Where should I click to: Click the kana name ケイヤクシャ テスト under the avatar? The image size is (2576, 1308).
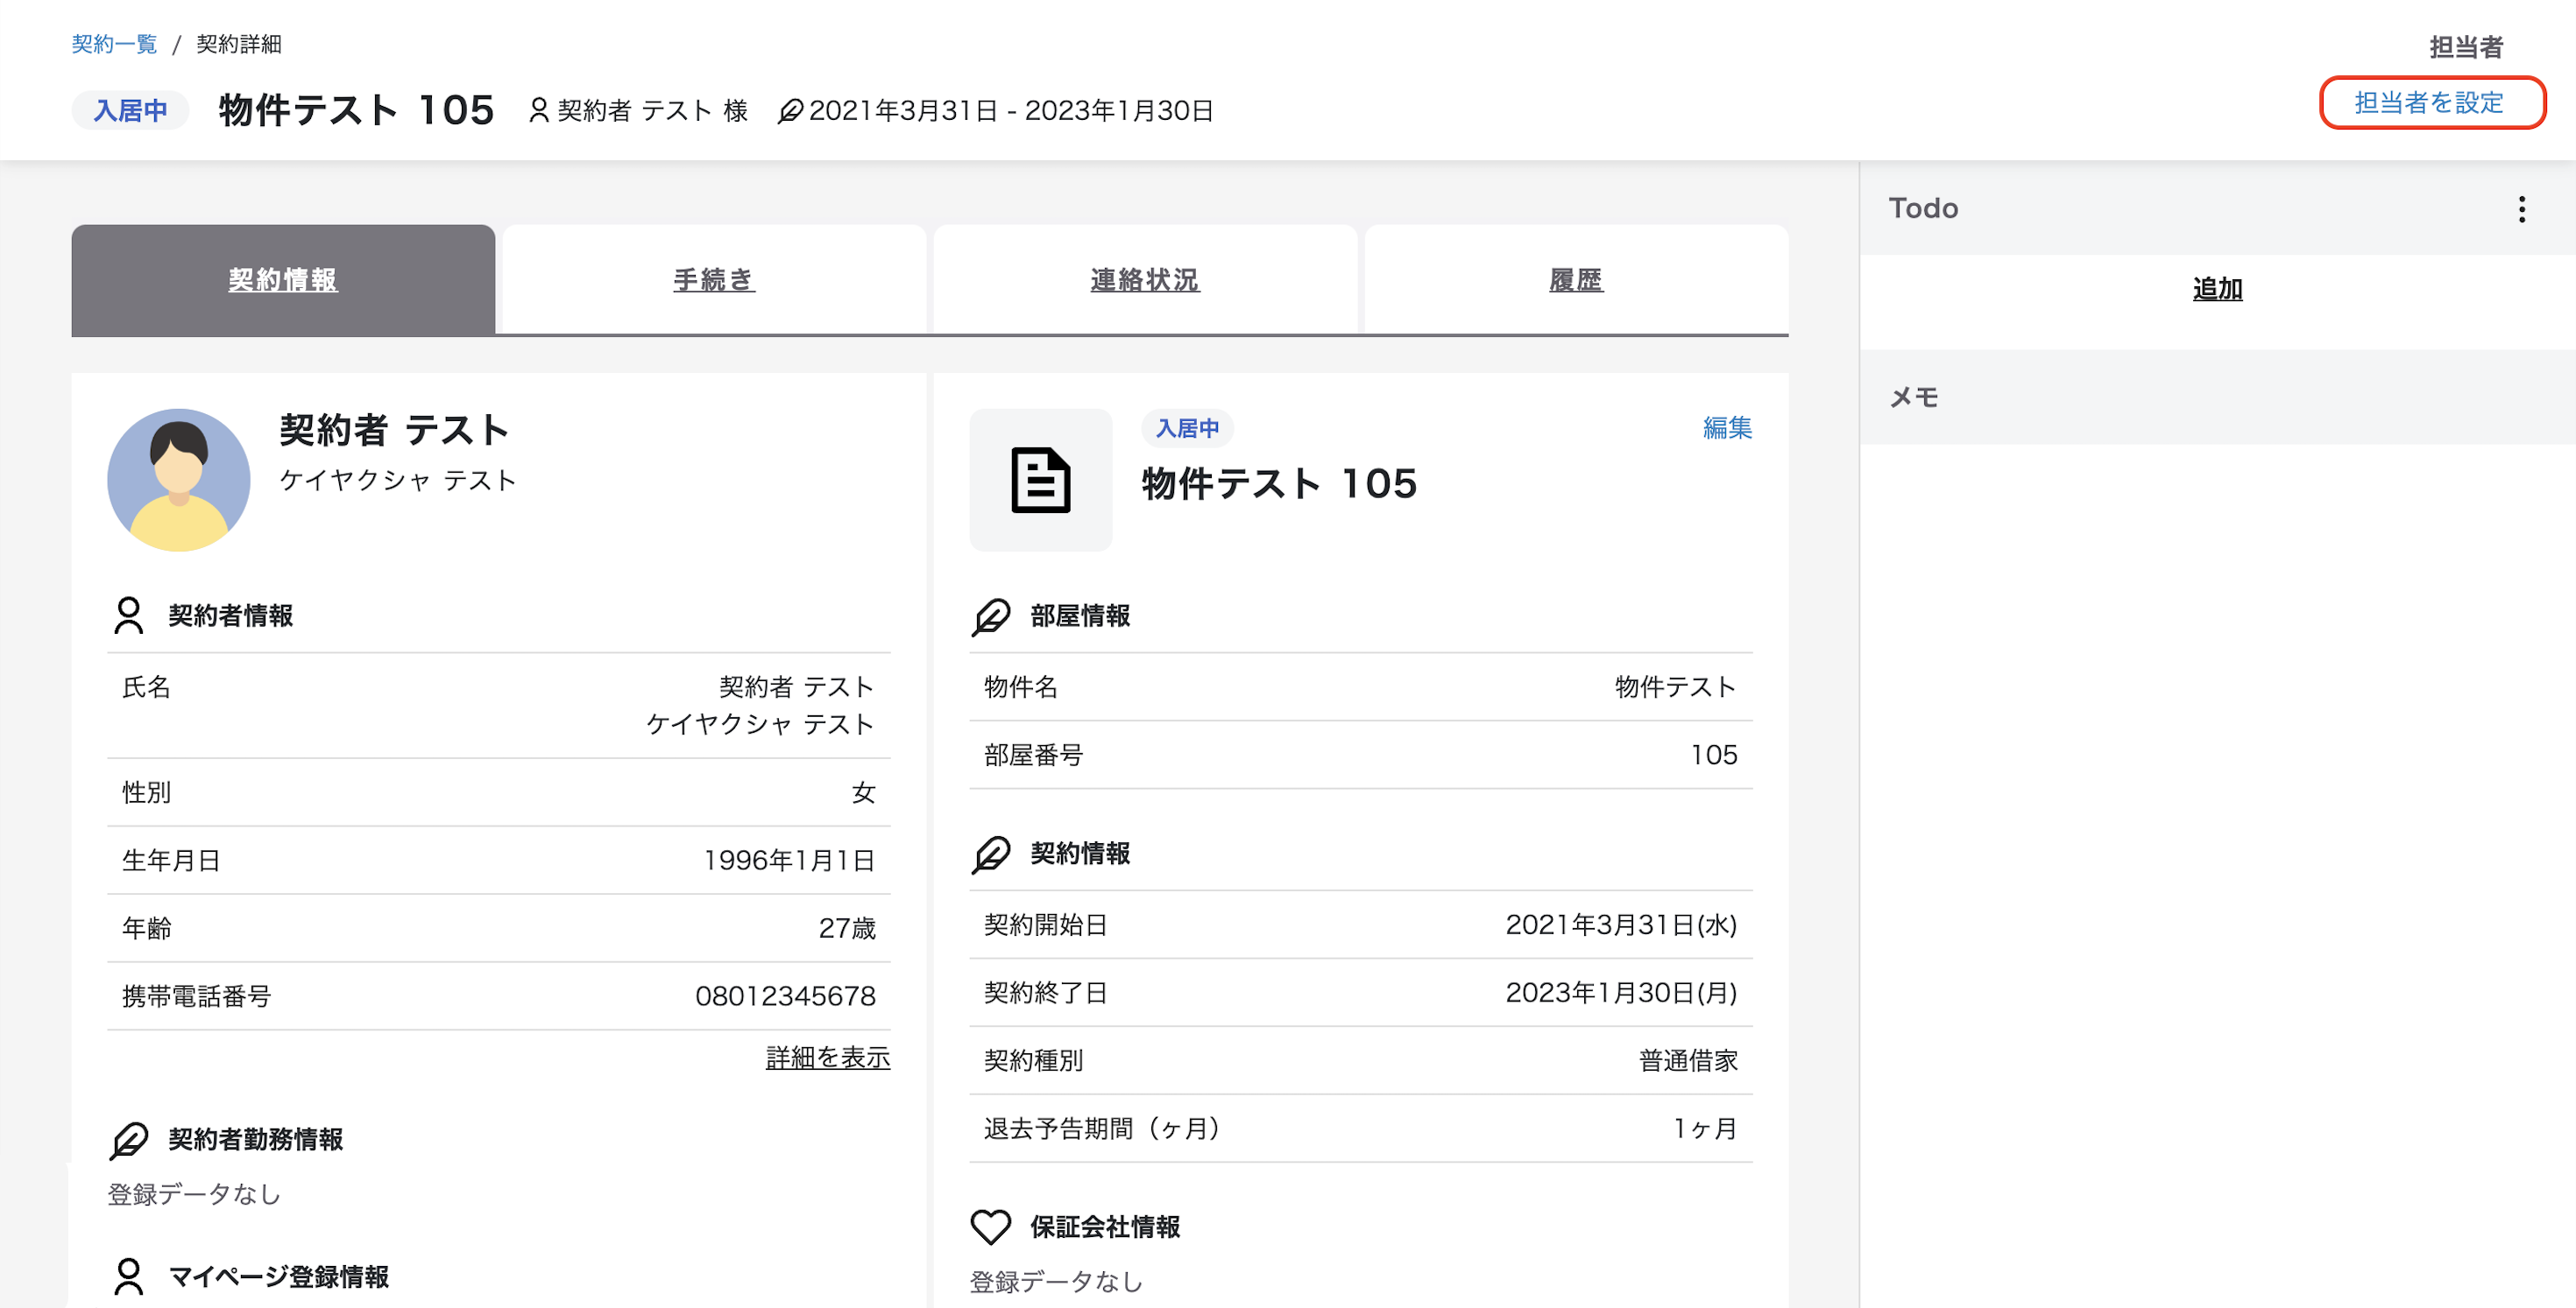tap(397, 481)
